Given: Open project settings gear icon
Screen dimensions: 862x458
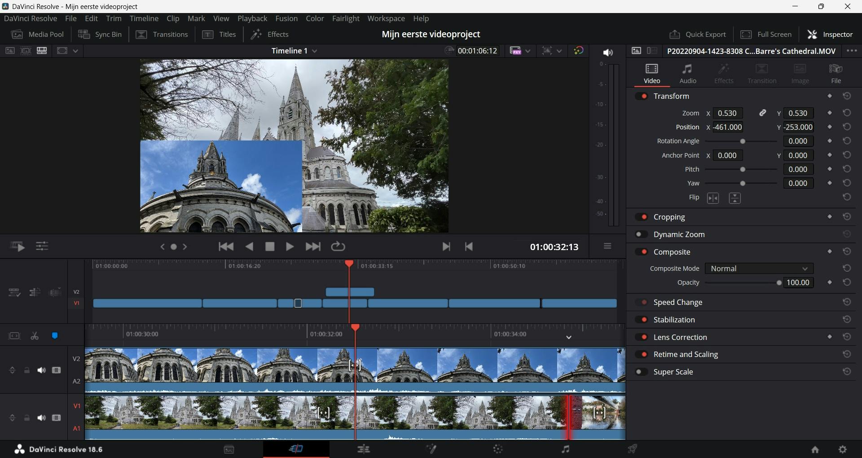Looking at the screenshot, I should (x=843, y=449).
